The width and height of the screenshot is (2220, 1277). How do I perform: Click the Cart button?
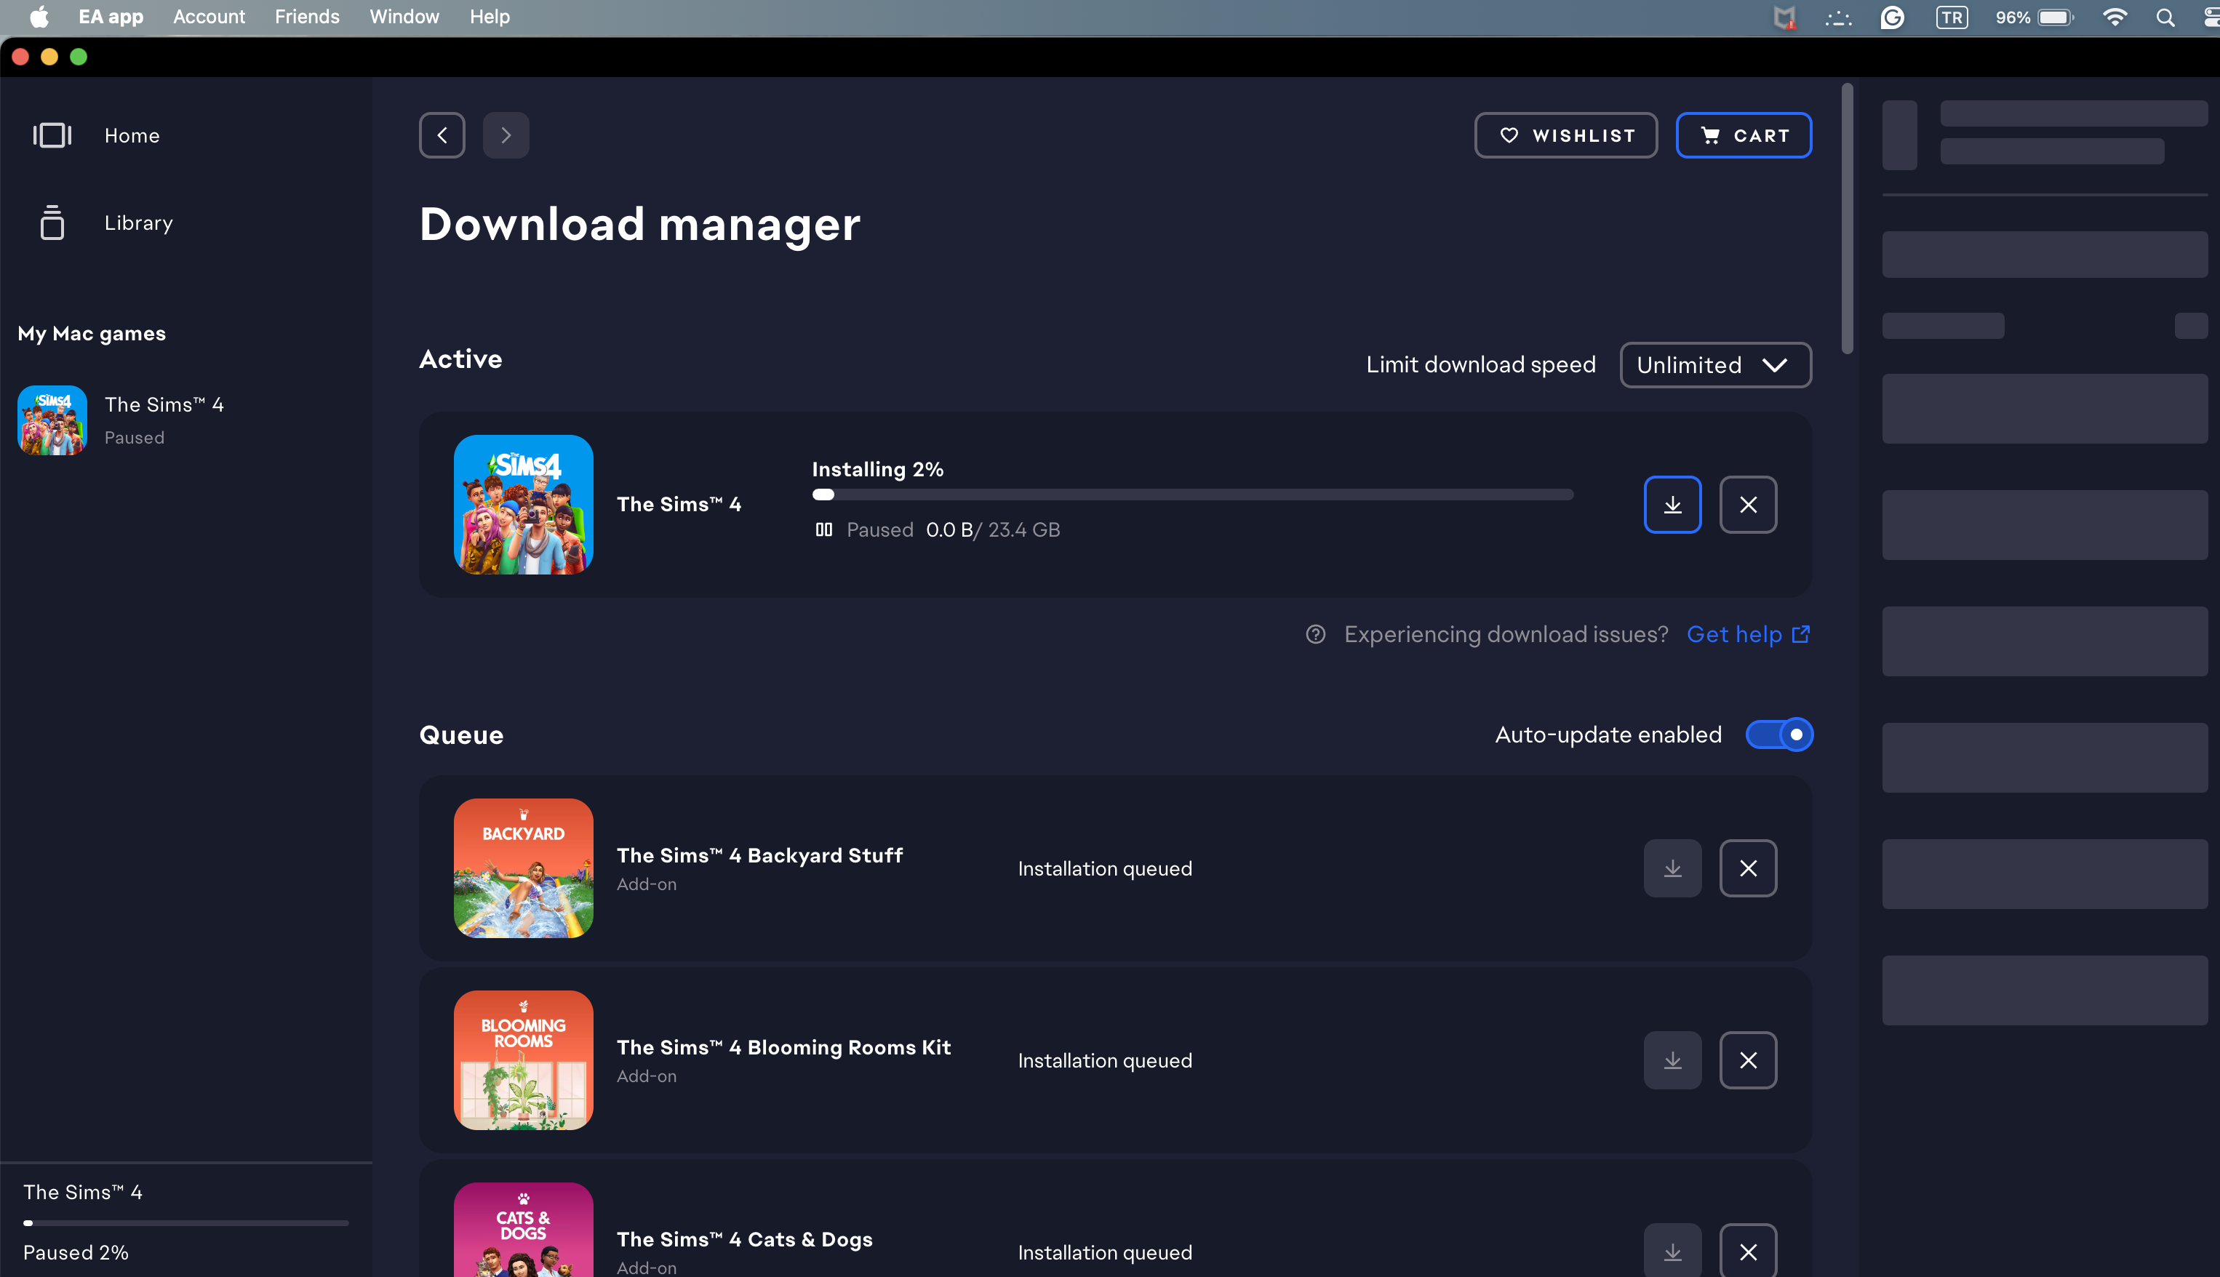pos(1744,135)
